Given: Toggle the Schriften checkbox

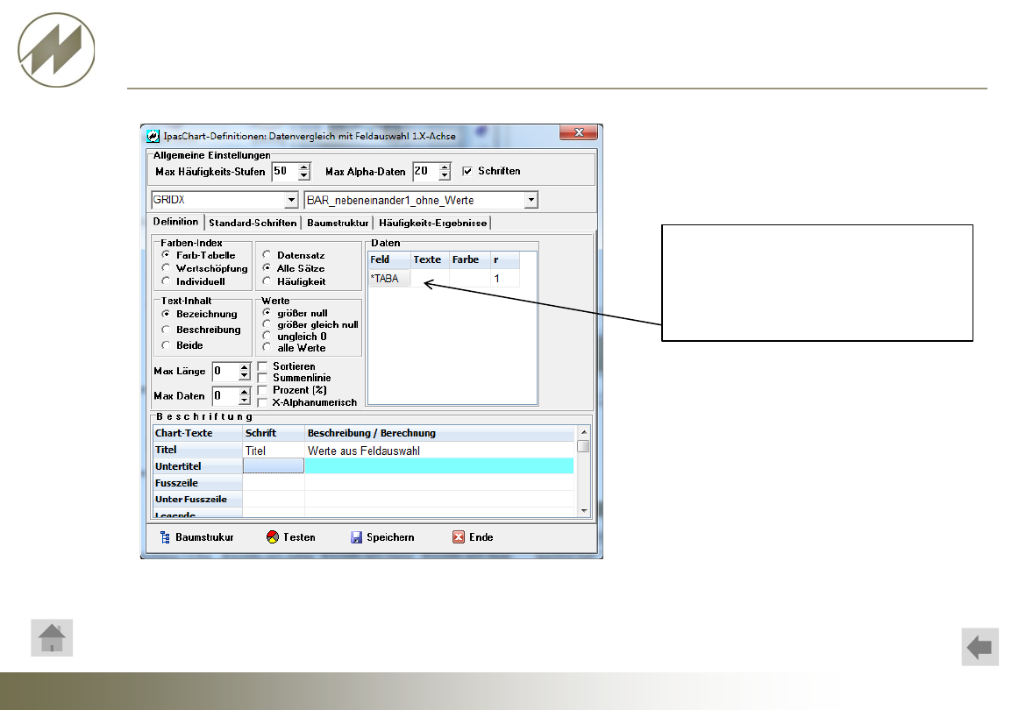Looking at the screenshot, I should click(x=467, y=171).
